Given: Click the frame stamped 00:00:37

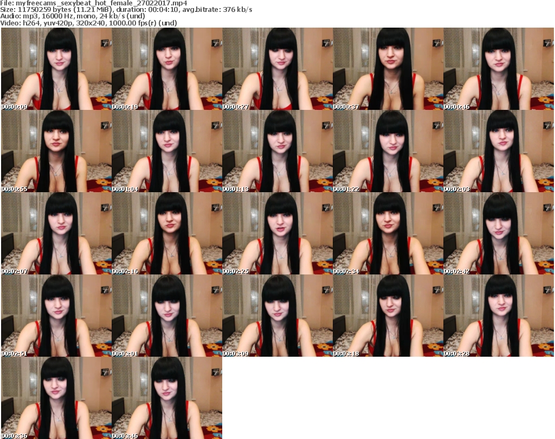Looking at the screenshot, I should [x=388, y=69].
